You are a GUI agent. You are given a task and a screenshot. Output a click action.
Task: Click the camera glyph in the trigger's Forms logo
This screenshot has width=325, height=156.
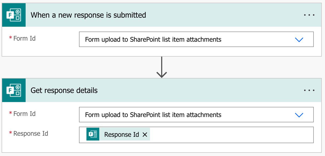coord(18,12)
